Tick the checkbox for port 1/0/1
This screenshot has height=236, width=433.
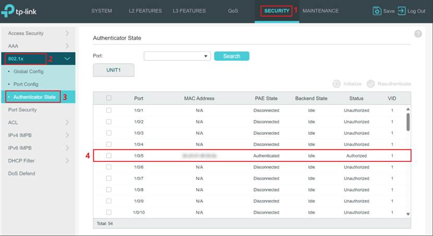click(109, 110)
